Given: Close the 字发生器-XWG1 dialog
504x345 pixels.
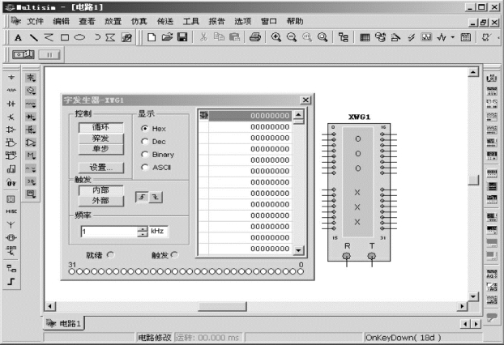Looking at the screenshot, I should click(x=305, y=100).
